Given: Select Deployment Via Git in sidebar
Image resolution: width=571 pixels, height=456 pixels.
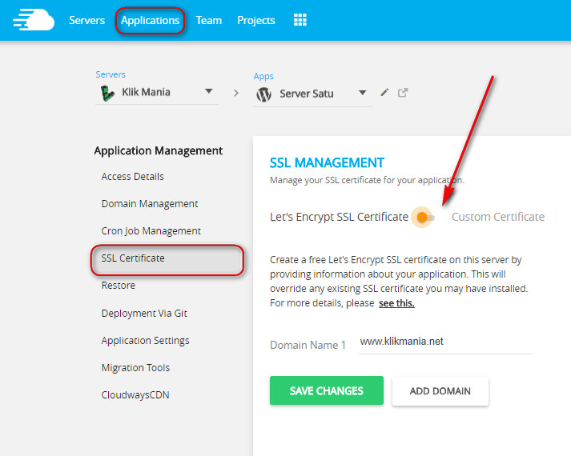Looking at the screenshot, I should click(x=144, y=314).
